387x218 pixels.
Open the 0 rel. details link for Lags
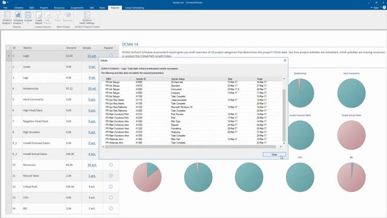(92, 78)
